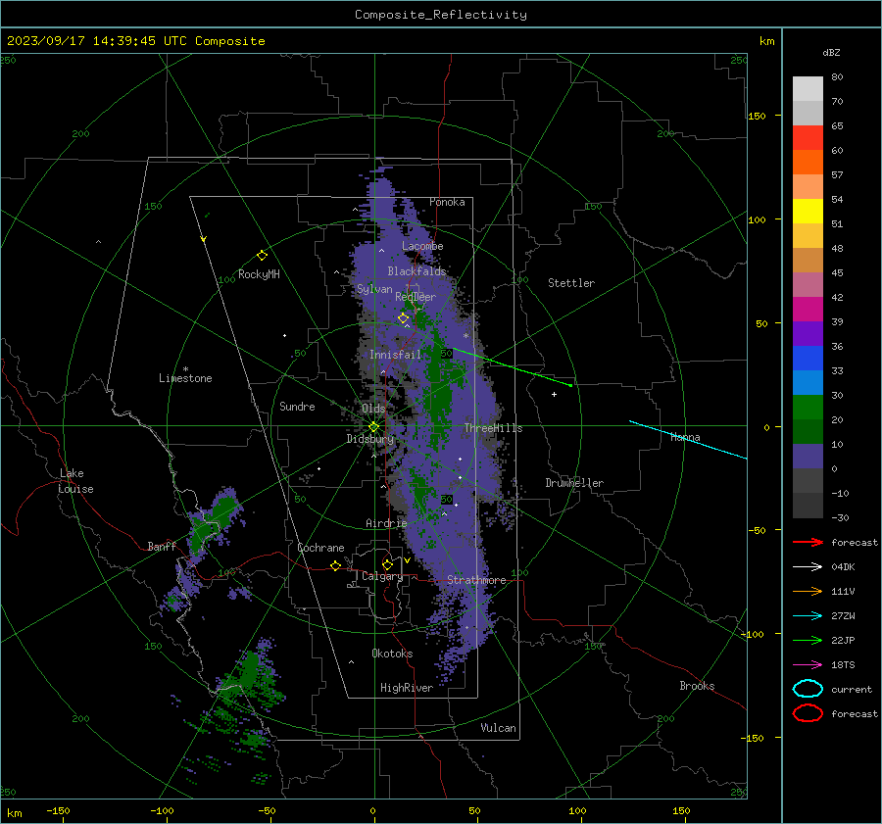882x824 pixels.
Task: Click the red forecast ellipse icon
Action: (808, 713)
